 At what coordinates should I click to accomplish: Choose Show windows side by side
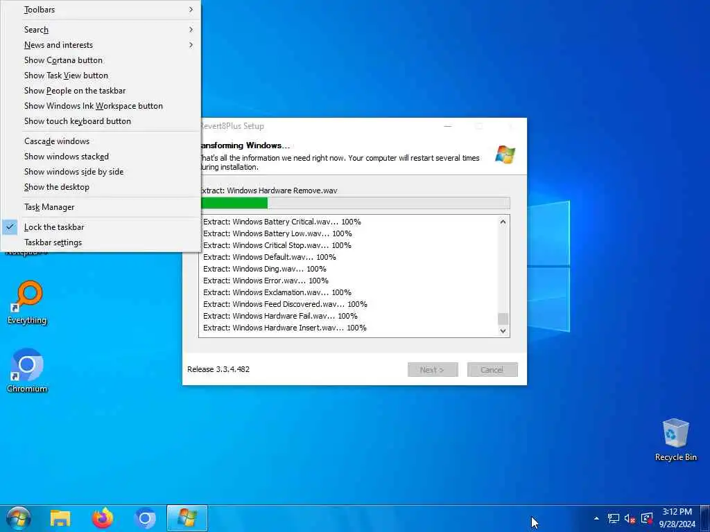click(101, 172)
